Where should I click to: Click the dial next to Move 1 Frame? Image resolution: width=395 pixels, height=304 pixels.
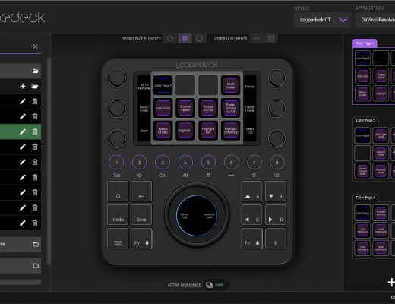pos(117,109)
